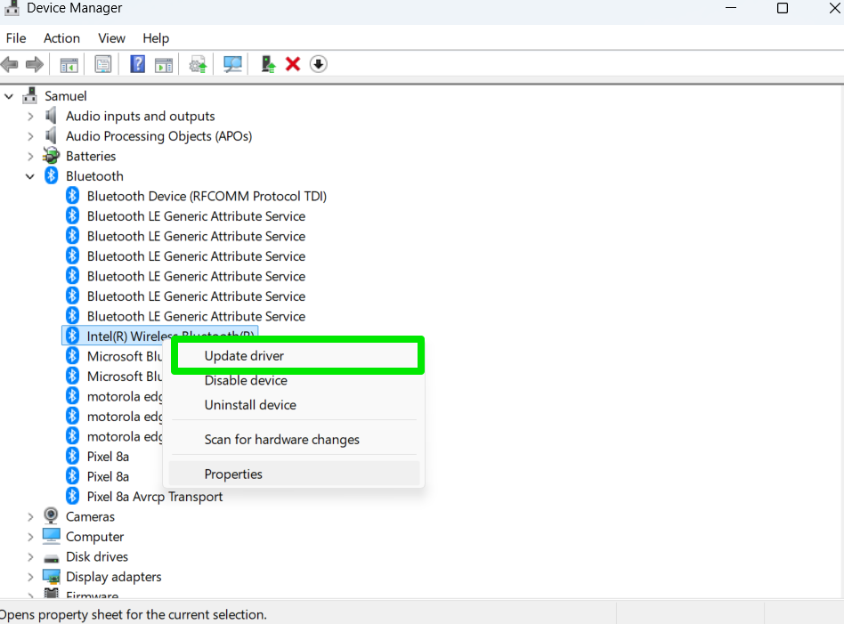Screen dimensions: 844x624
Task: Click the Update device driver gear toolbar icon
Action: 198,65
